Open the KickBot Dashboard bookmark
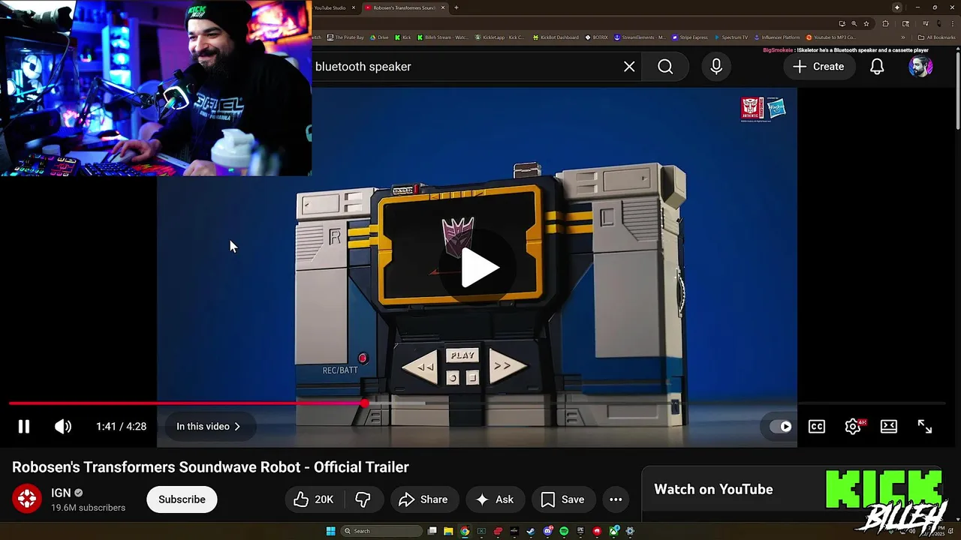 pos(556,37)
